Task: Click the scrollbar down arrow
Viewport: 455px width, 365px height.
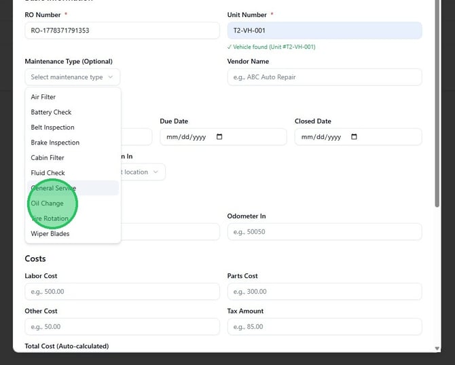Action: point(437,349)
